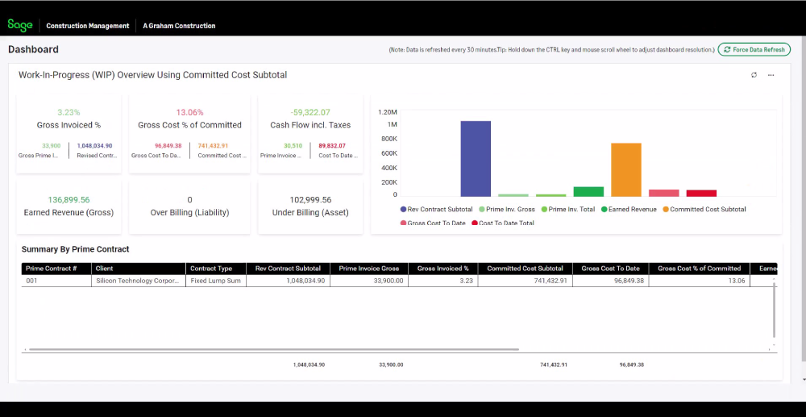Toggle Cost To Date Total legend item
The image size is (806, 417).
point(503,223)
